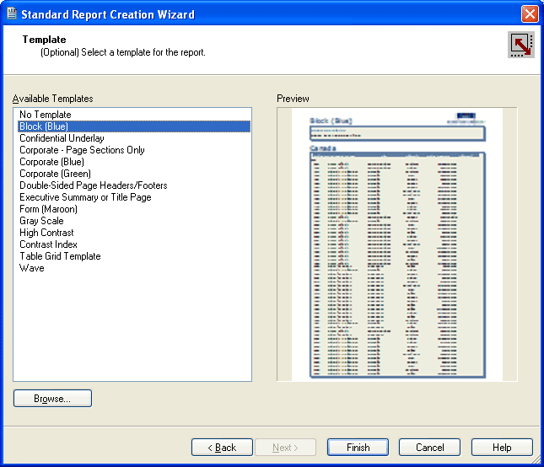This screenshot has height=467, width=544.
Task: Click the report preview thumbnail
Action: pos(397,244)
